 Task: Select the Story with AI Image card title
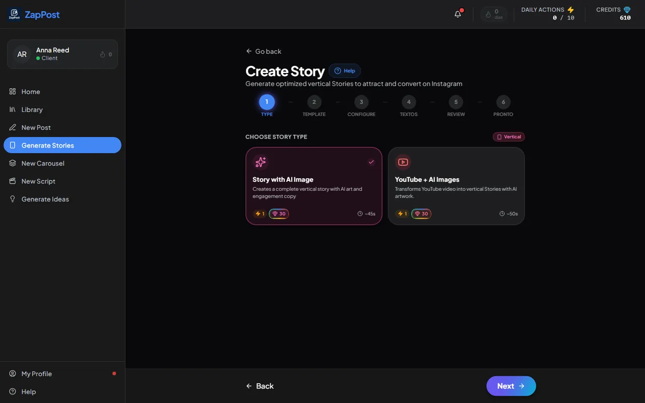283,179
